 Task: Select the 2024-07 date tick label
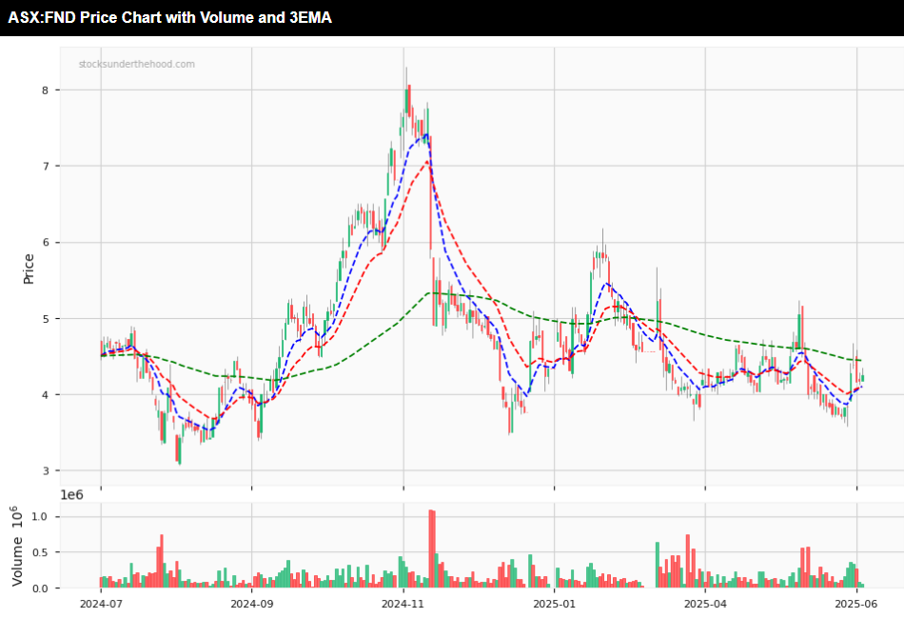click(x=101, y=604)
